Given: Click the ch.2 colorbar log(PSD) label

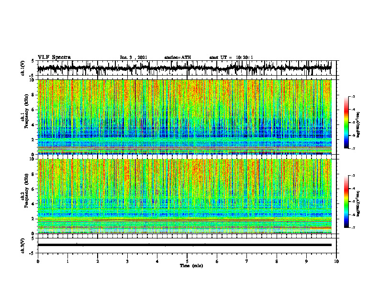Looking at the screenshot, I should point(358,203).
